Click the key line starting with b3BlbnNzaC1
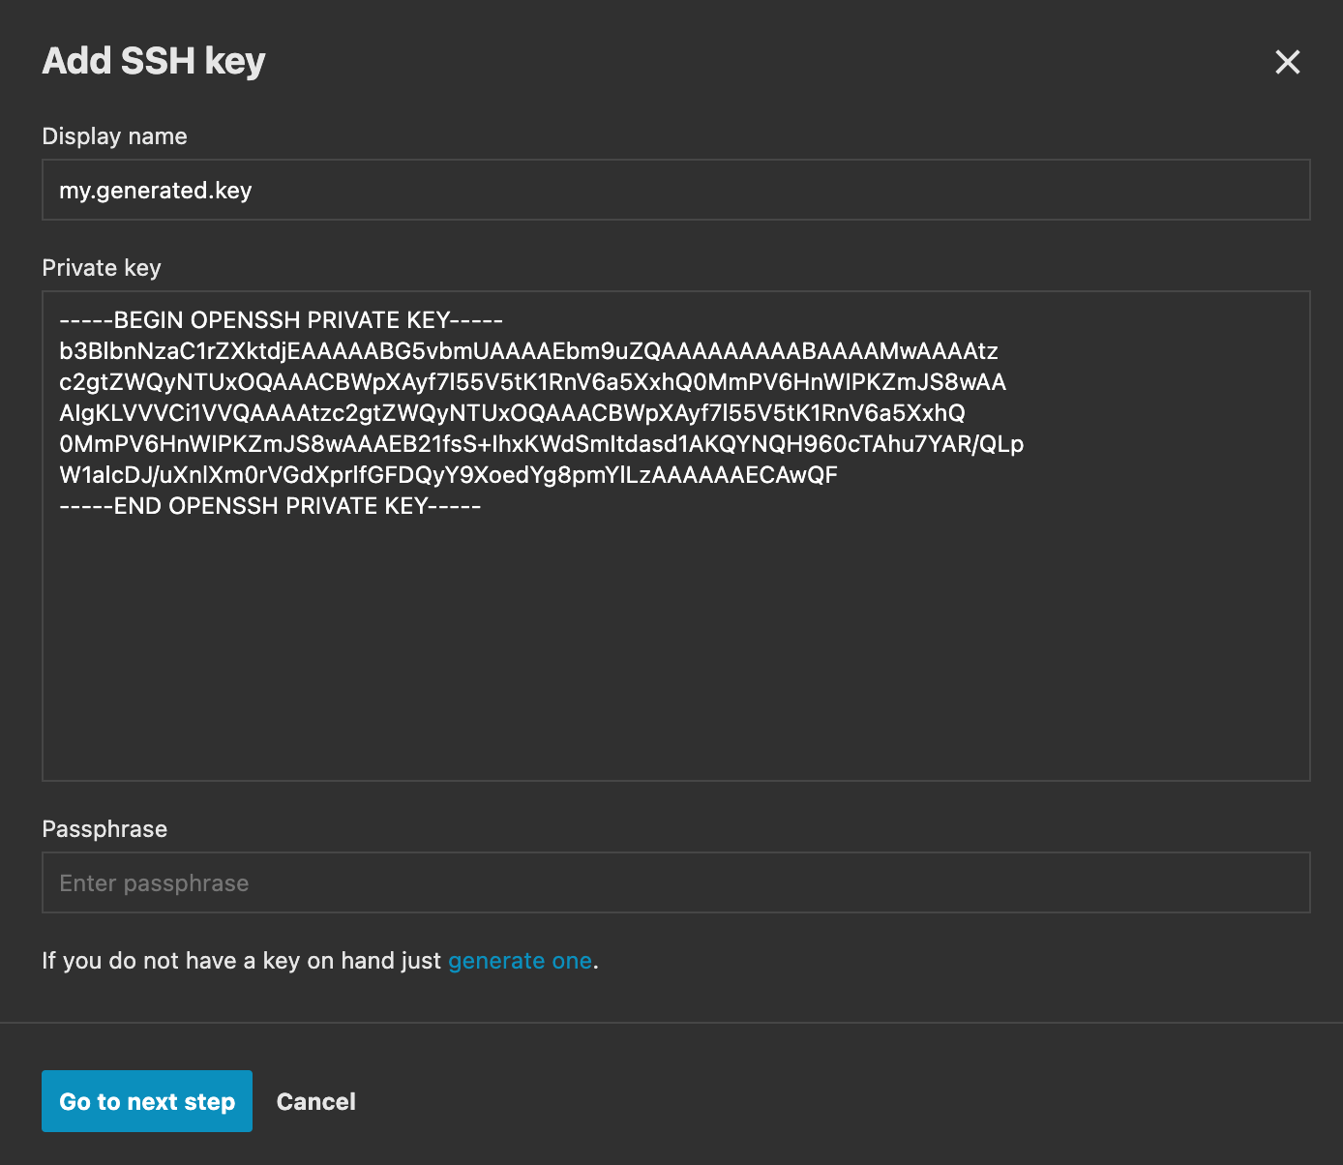Screen dimensions: 1343x1165 tap(528, 351)
